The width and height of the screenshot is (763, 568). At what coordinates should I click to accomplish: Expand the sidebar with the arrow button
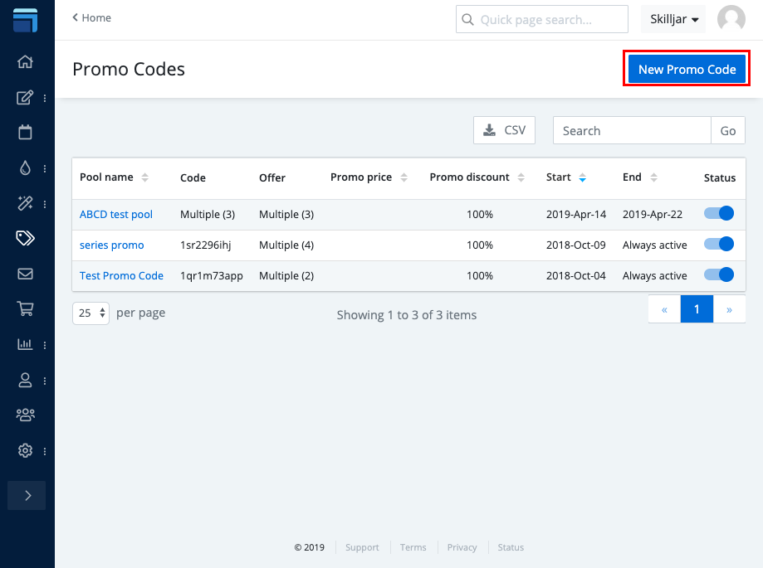click(27, 495)
